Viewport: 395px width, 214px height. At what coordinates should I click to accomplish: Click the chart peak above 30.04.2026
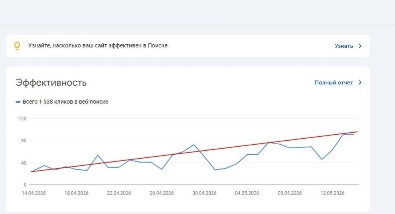pyautogui.click(x=194, y=145)
